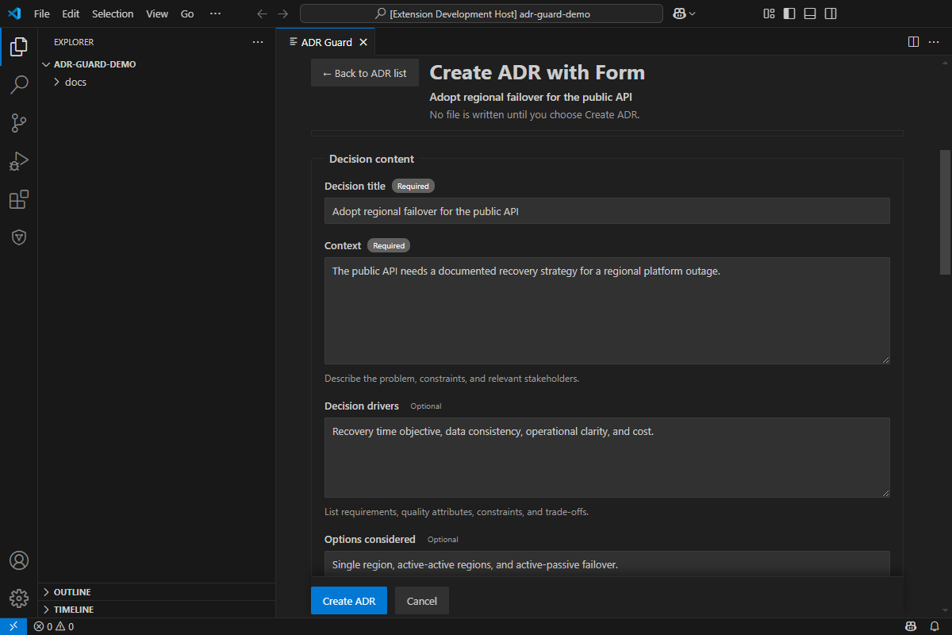Viewport: 952px width, 635px height.
Task: Close the ADR Guard tab
Action: point(363,42)
